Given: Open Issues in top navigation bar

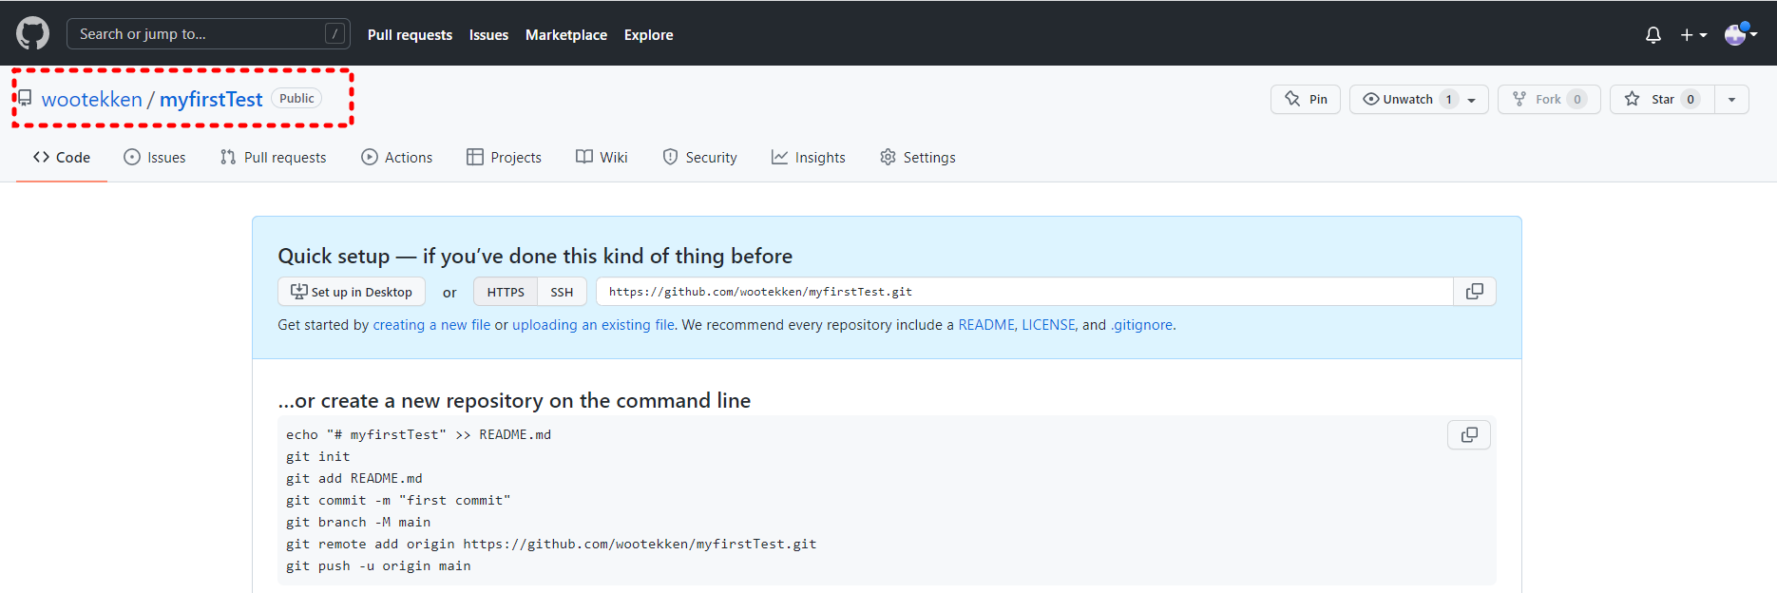Looking at the screenshot, I should [x=488, y=34].
